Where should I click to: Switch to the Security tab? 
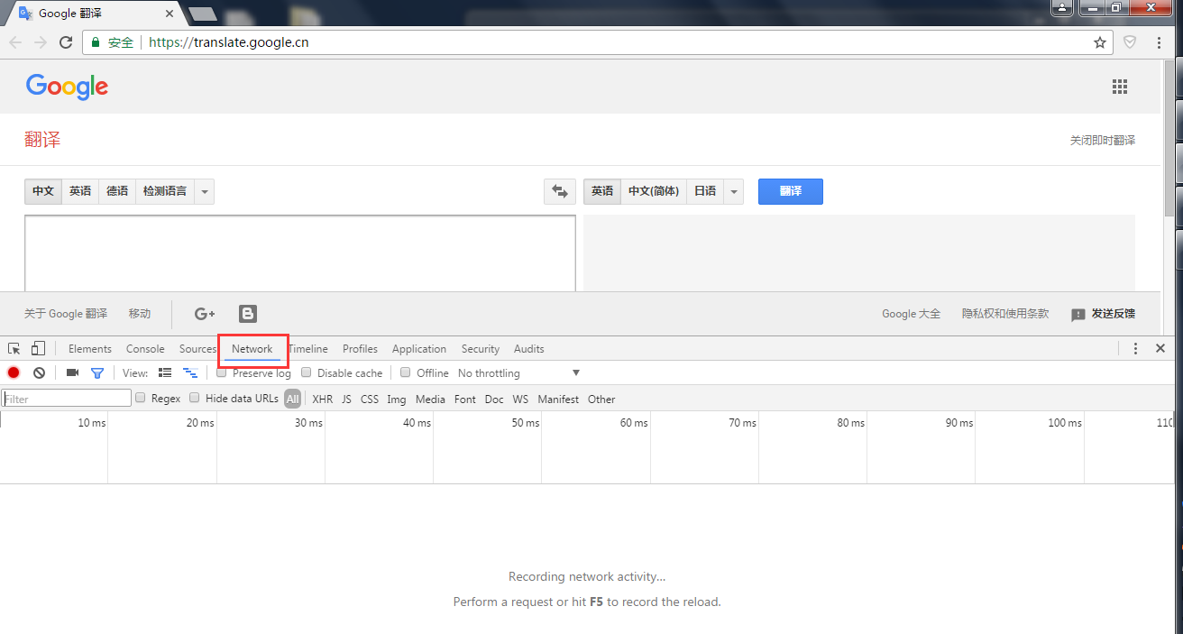click(481, 349)
